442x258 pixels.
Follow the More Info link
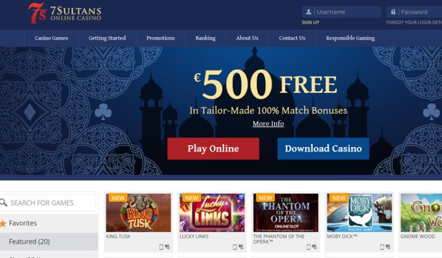pyautogui.click(x=268, y=124)
